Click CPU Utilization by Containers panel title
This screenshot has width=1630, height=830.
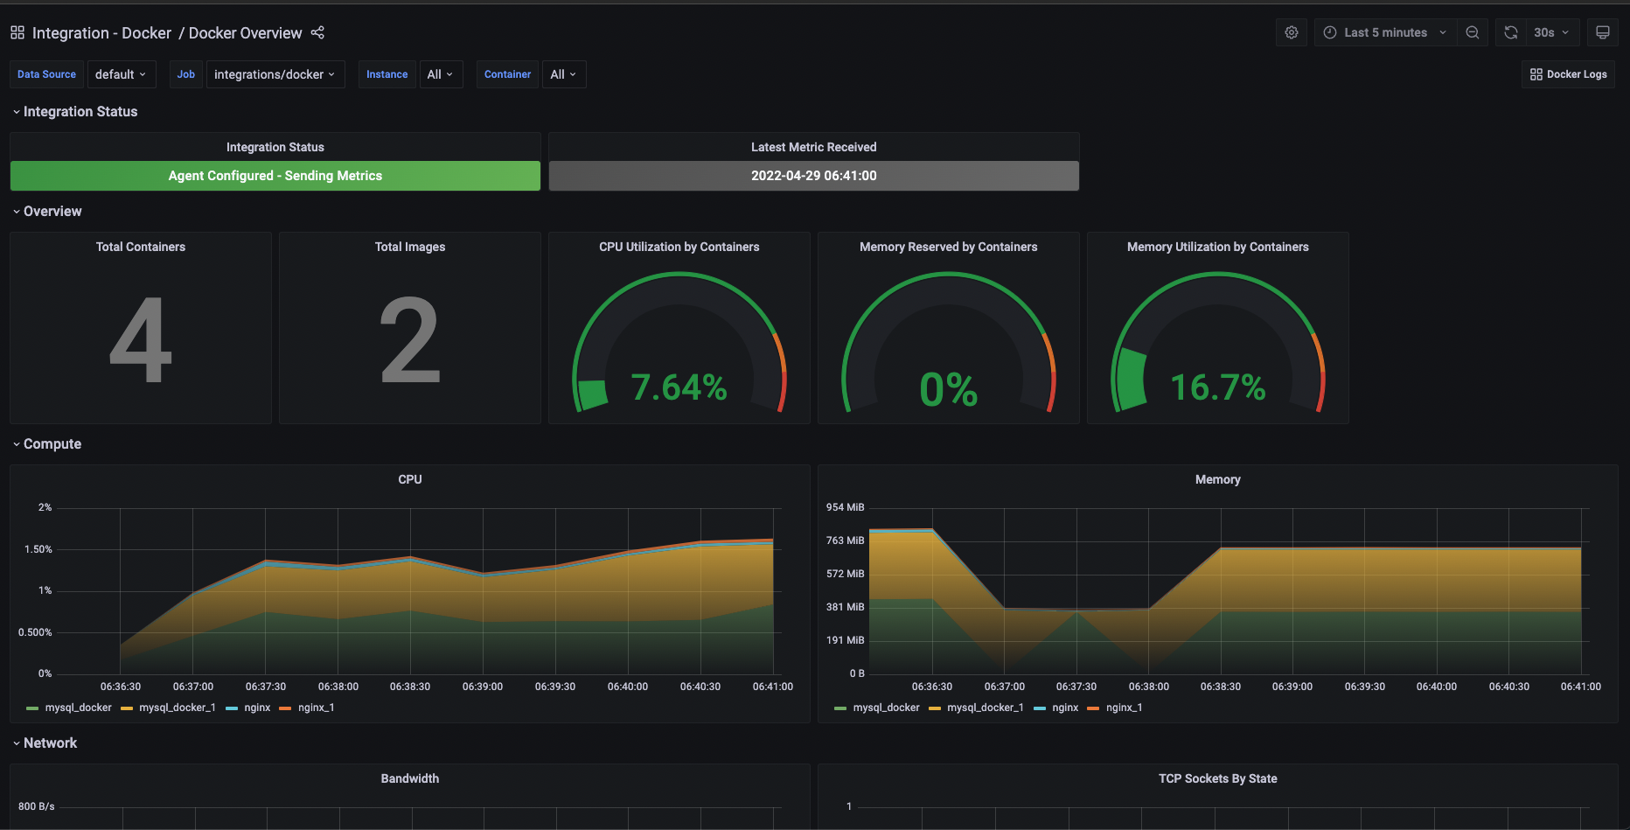pos(679,247)
